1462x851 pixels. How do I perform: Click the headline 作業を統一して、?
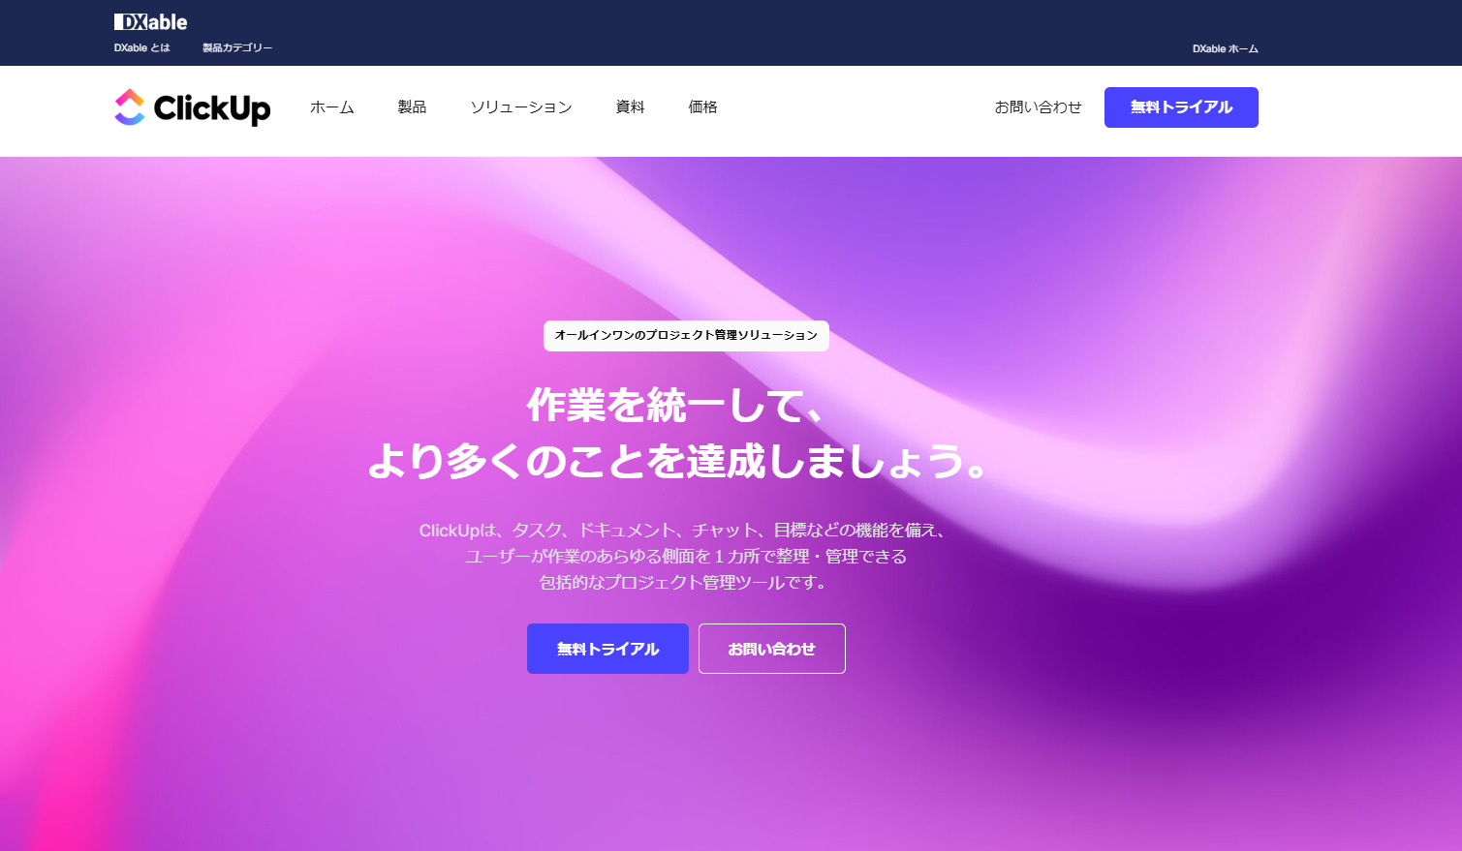[675, 405]
